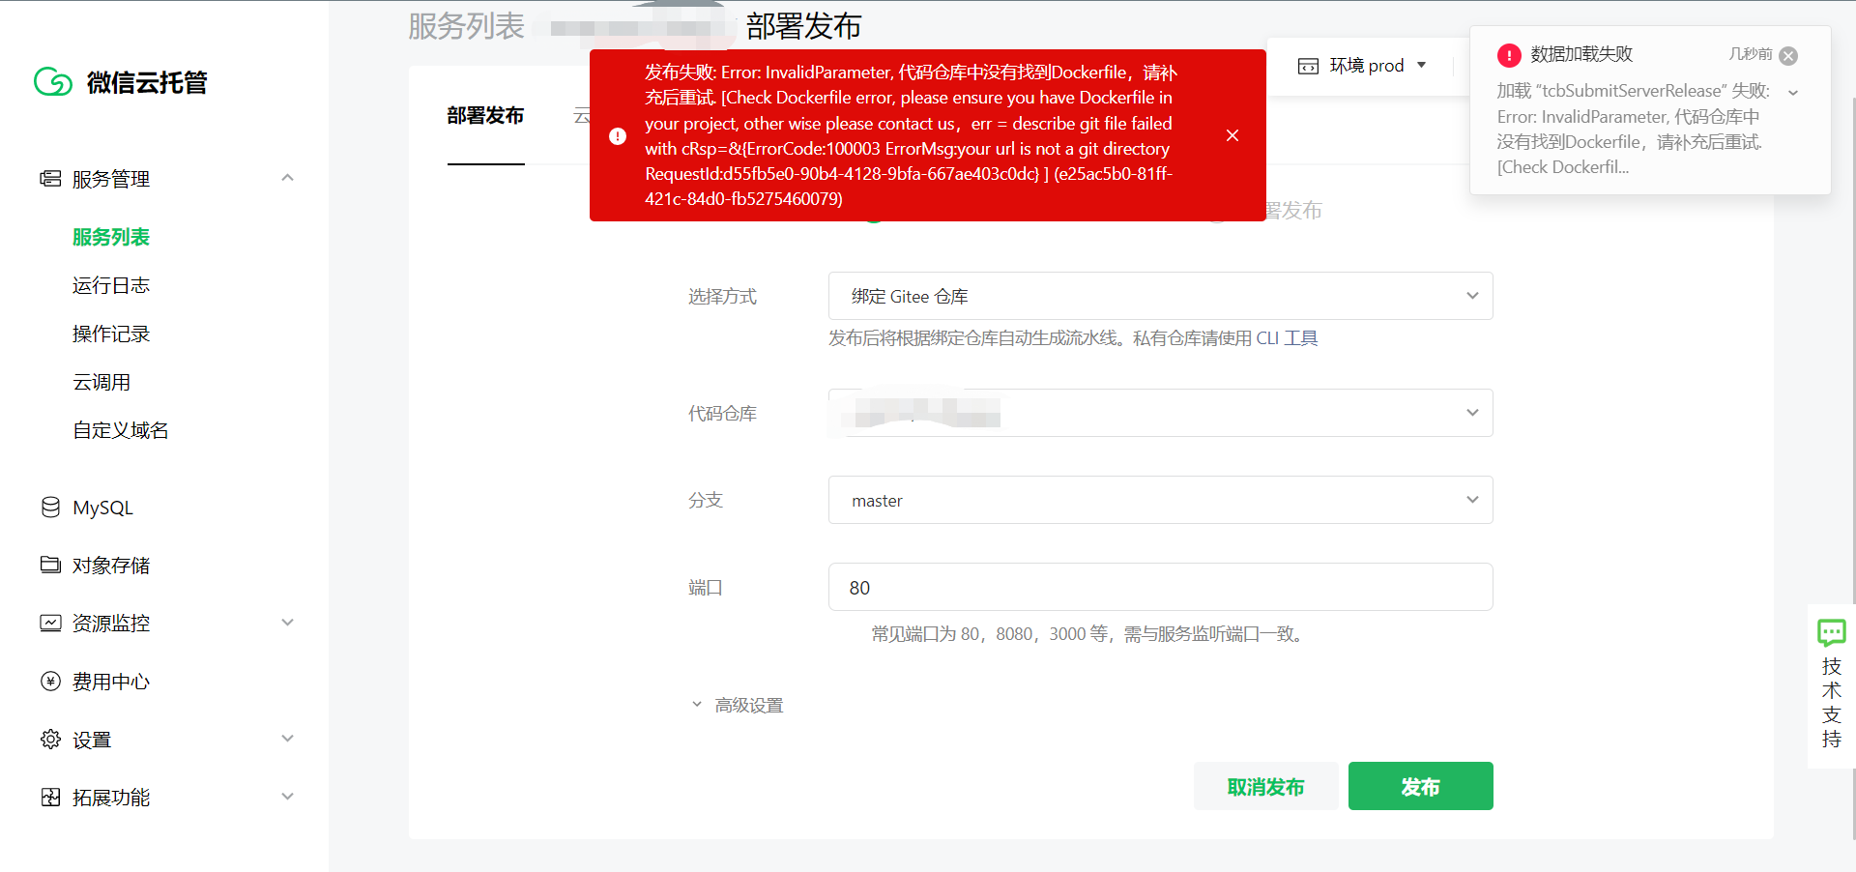This screenshot has width=1856, height=872.
Task: Open 云调用 in the sidebar
Action: click(x=101, y=382)
